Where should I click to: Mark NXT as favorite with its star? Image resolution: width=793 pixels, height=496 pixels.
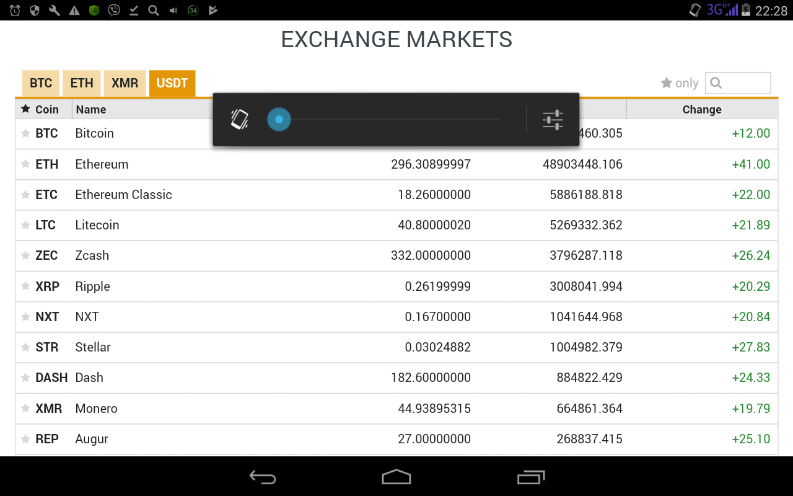point(25,317)
